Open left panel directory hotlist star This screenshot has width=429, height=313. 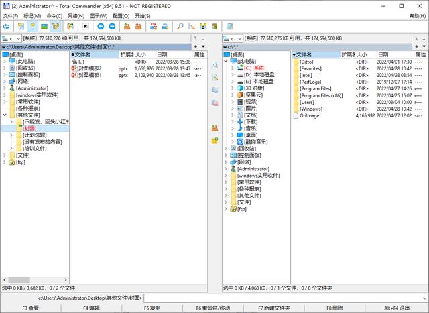(196, 46)
